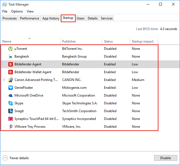This screenshot has height=165, width=180.
Task: Click the Mobogenie.com publisher cell
Action: point(74,88)
